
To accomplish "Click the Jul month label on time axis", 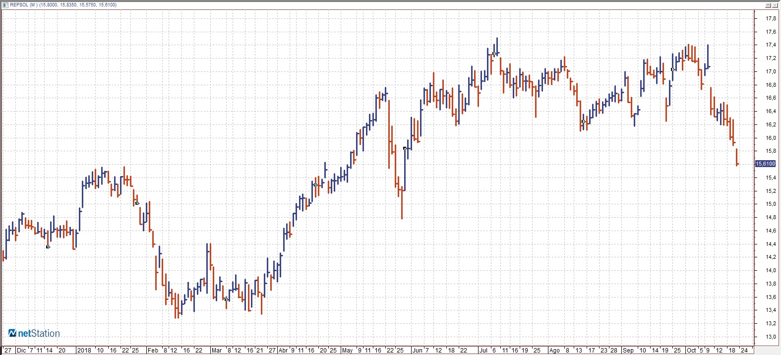I will point(483,350).
